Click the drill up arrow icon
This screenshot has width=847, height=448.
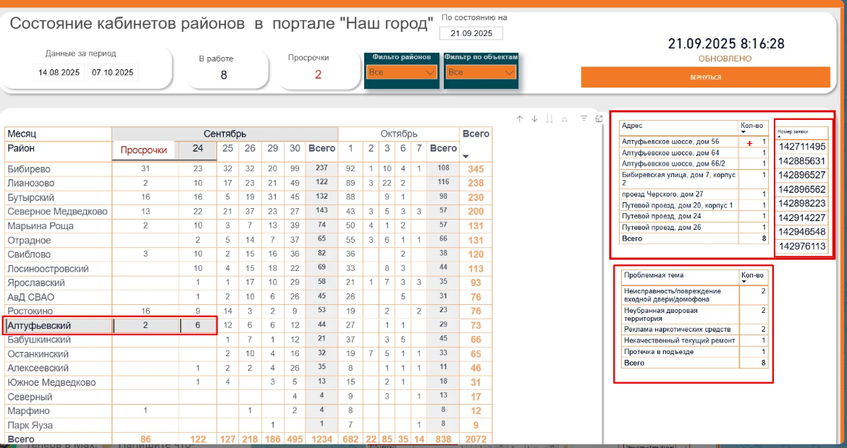pos(520,119)
